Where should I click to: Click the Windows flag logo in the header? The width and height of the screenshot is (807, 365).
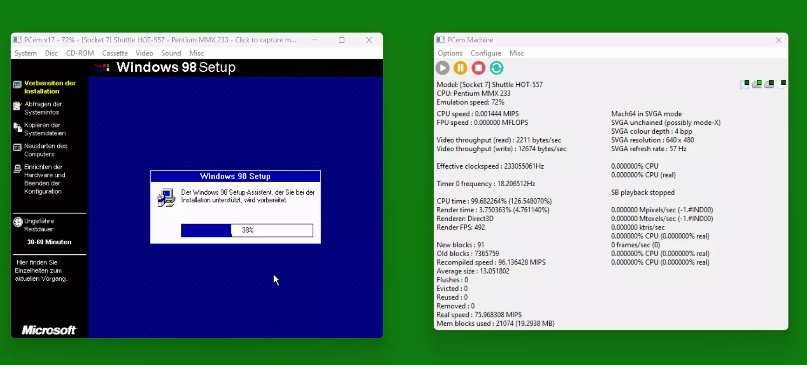[102, 68]
